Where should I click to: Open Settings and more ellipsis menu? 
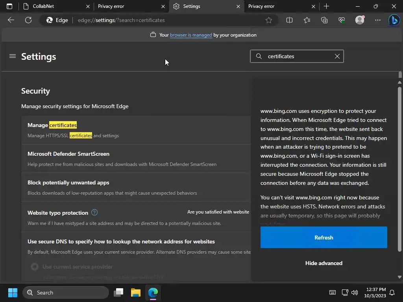tap(377, 20)
